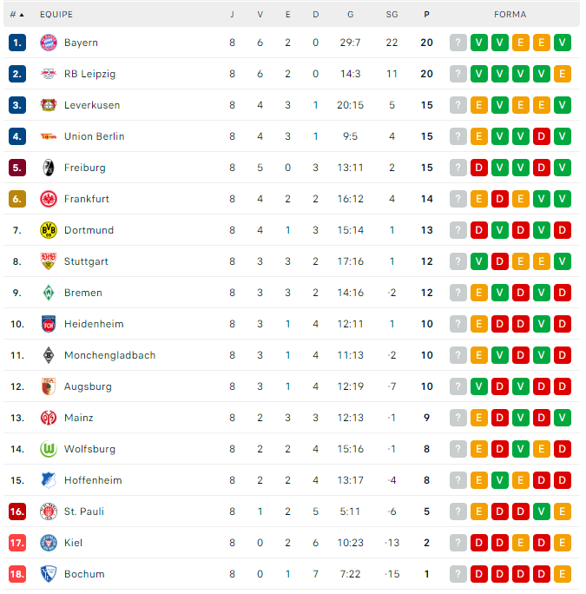Click the RB Leipzig club logo
The height and width of the screenshot is (594, 586).
[49, 74]
